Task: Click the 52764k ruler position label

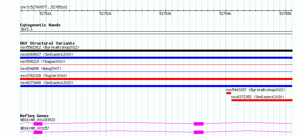Action: click(226, 13)
